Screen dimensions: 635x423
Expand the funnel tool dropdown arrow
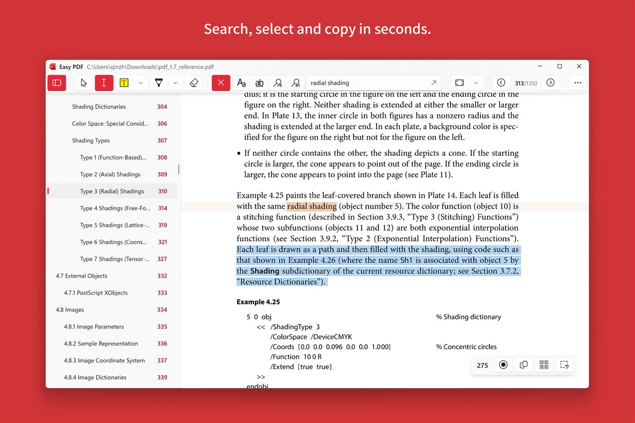click(174, 82)
